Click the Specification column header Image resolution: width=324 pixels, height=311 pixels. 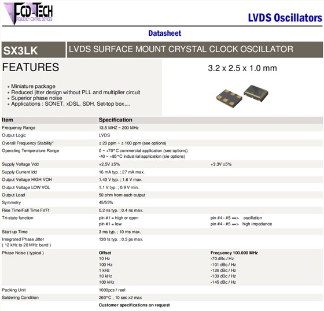point(115,120)
